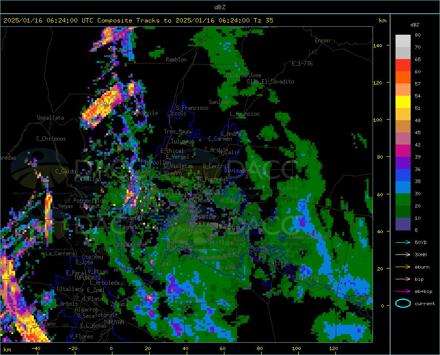Click the magenta eb+bip arrow in legend
Image resolution: width=440 pixels, height=355 pixels.
(x=403, y=292)
